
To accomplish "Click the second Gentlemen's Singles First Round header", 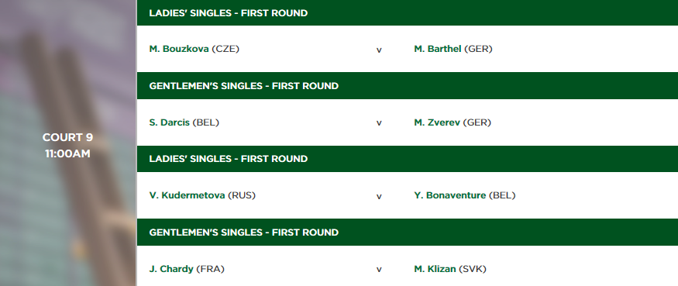I will tap(408, 233).
